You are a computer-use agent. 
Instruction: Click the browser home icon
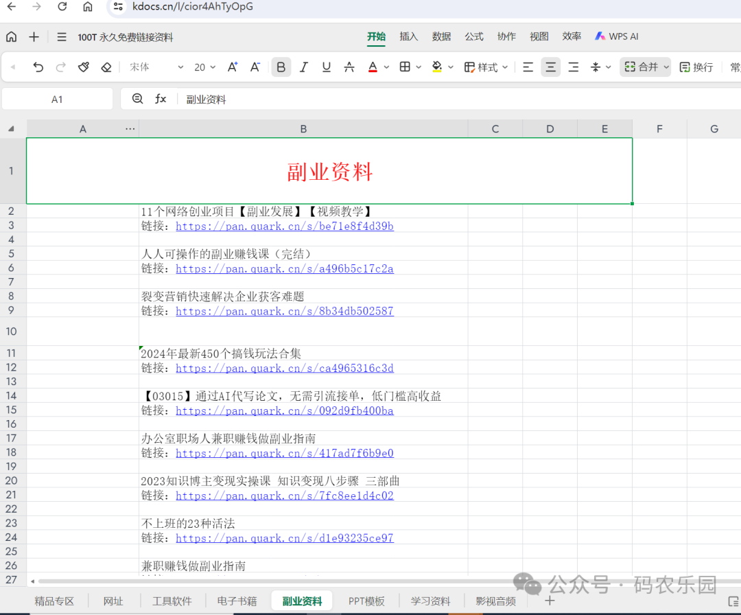point(88,7)
